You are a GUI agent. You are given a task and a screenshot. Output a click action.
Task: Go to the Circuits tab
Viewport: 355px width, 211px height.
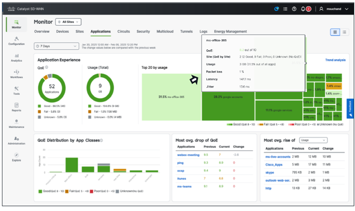tap(124, 32)
